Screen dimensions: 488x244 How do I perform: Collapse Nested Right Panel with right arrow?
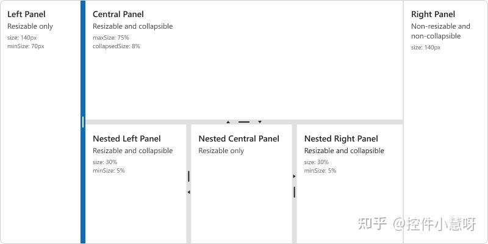tap(295, 176)
